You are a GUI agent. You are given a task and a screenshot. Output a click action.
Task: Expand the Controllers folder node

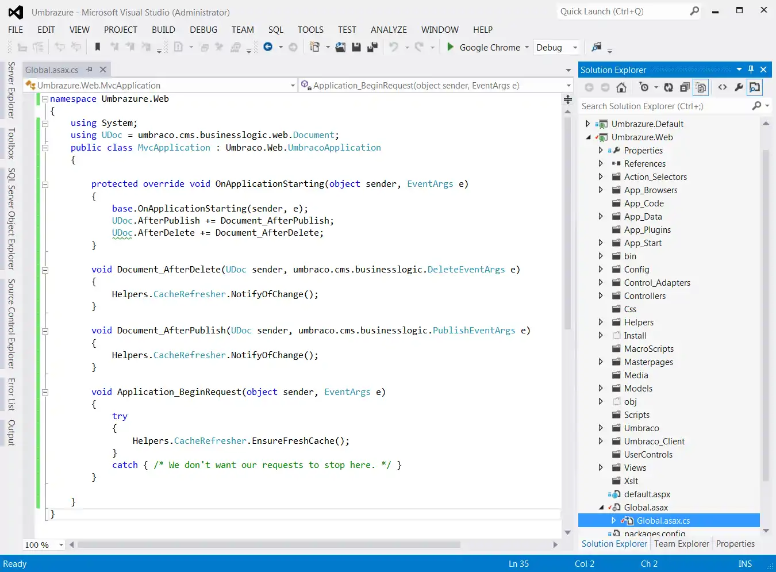601,296
